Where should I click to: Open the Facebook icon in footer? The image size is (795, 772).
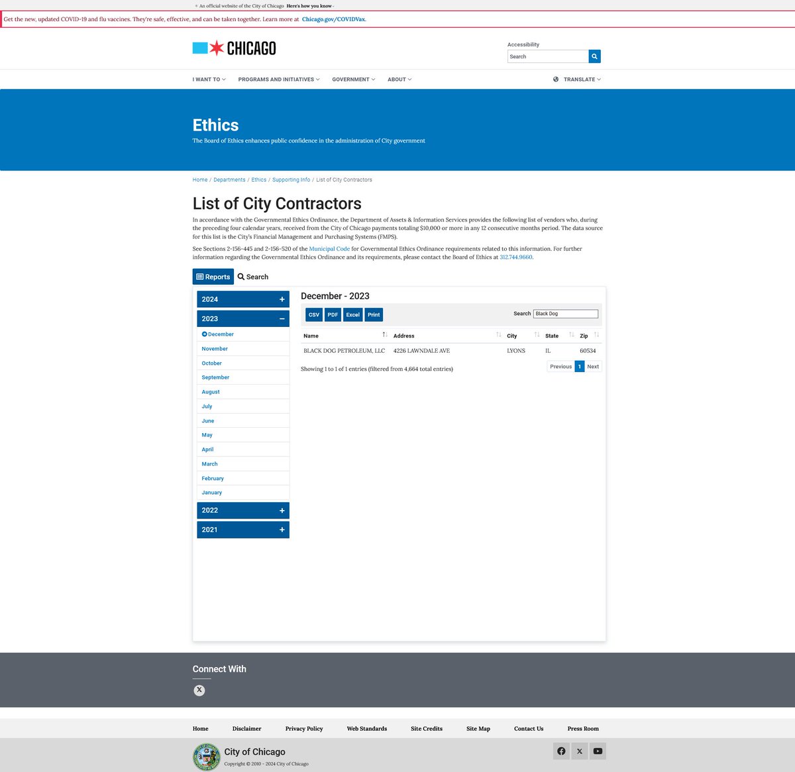pyautogui.click(x=561, y=751)
